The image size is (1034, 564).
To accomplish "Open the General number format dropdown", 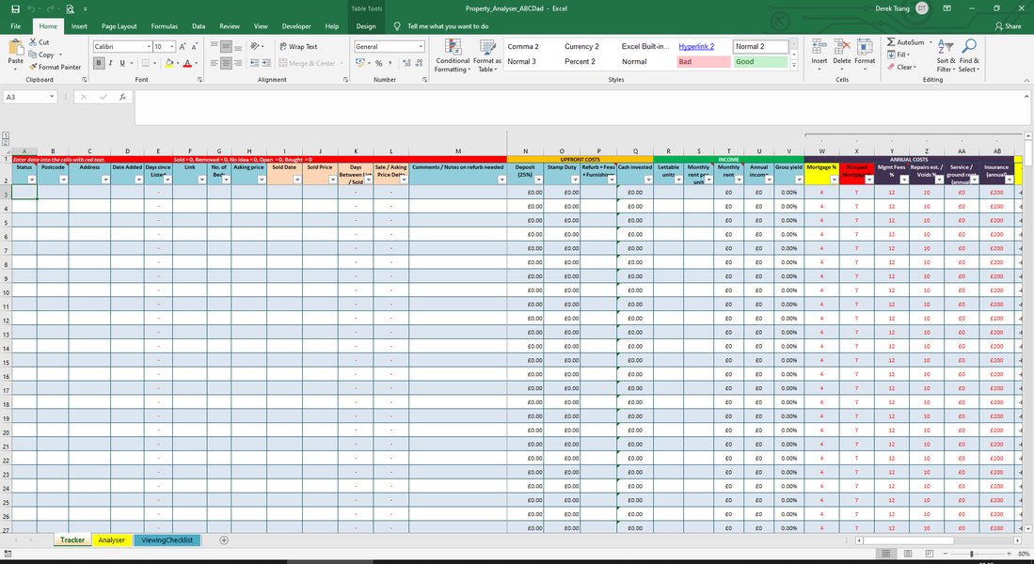I will (x=421, y=47).
